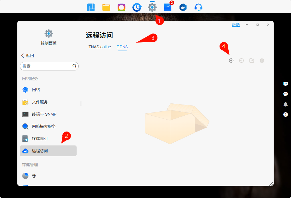Image resolution: width=291 pixels, height=198 pixels.
Task: Click the sidebar splitter handle
Action: 81,103
